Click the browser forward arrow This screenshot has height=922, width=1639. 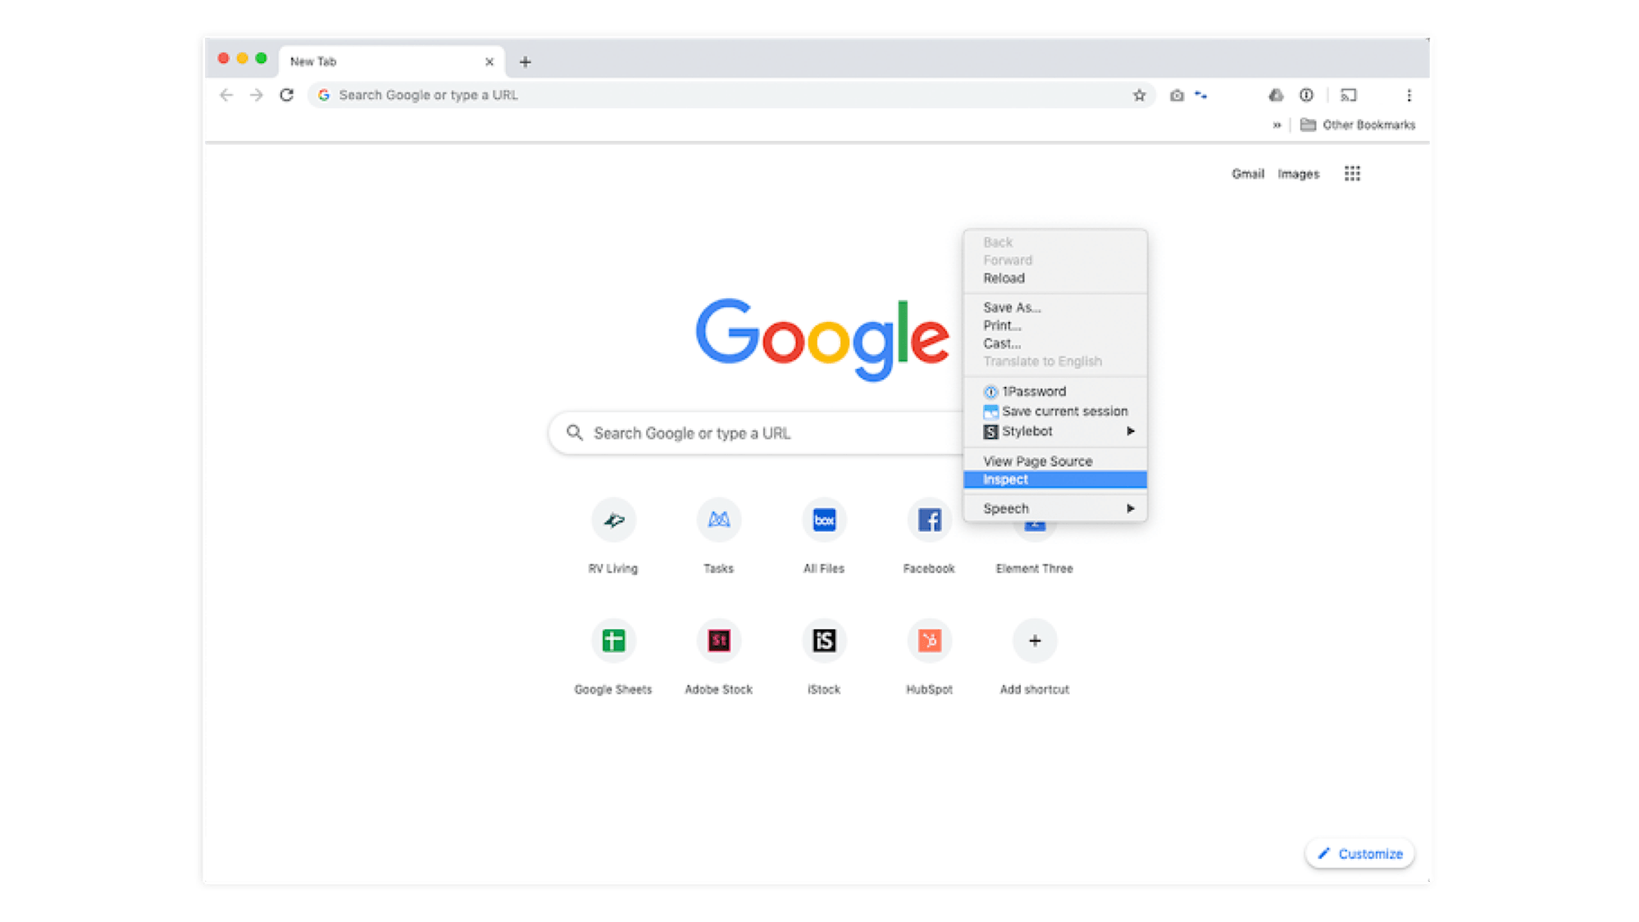coord(257,95)
